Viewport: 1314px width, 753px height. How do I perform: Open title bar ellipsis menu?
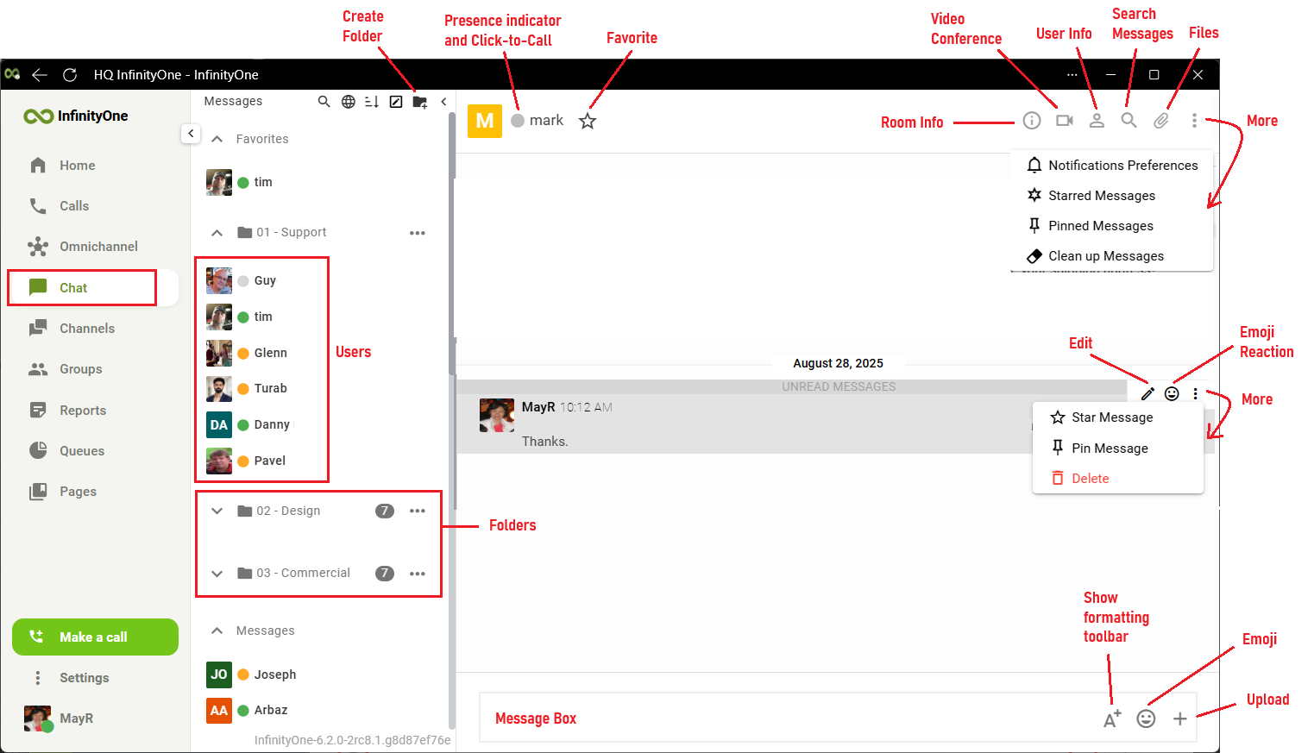1072,75
